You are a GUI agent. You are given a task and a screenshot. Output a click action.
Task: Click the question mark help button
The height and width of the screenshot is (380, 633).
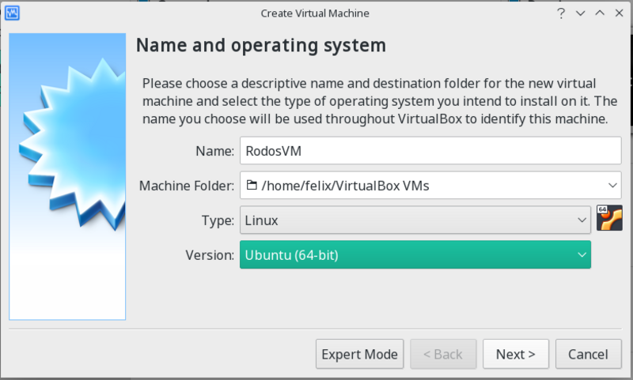pyautogui.click(x=560, y=13)
